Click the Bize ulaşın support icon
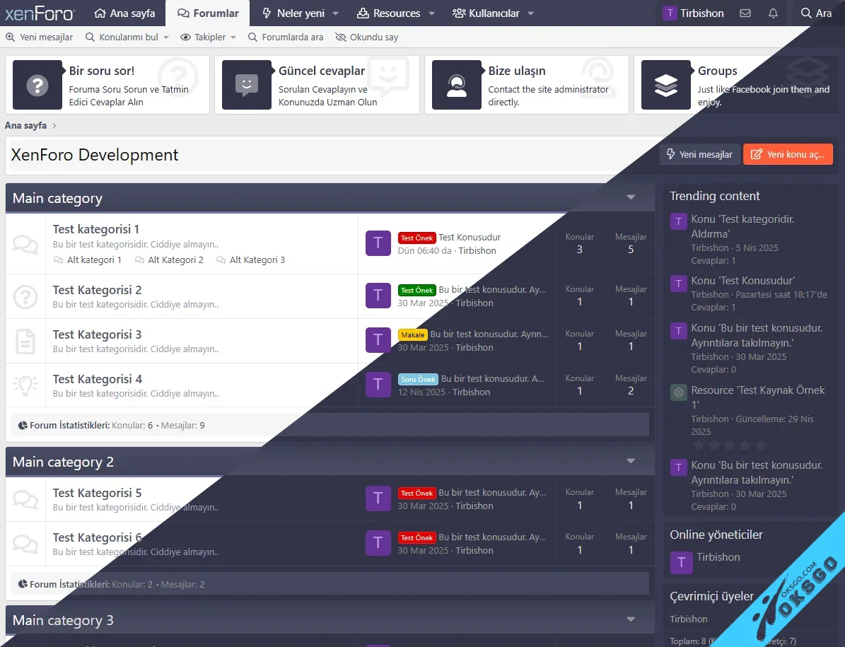The width and height of the screenshot is (845, 647). (x=456, y=85)
